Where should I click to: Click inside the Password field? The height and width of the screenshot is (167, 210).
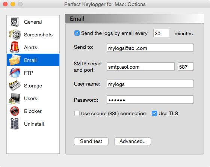pyautogui.click(x=150, y=99)
